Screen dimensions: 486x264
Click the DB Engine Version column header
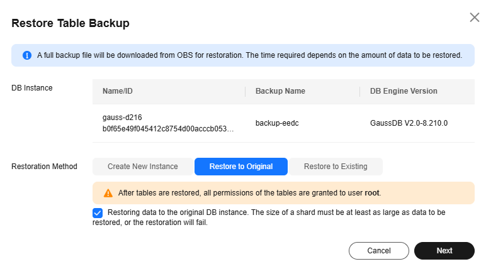click(x=404, y=91)
